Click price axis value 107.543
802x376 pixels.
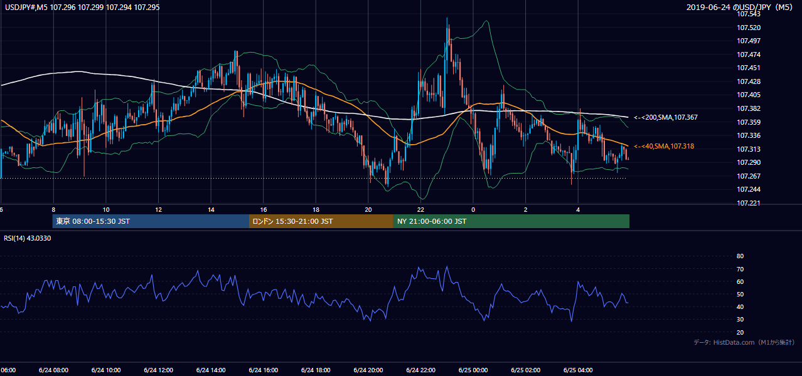(x=748, y=14)
